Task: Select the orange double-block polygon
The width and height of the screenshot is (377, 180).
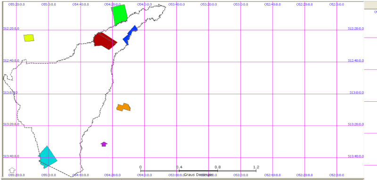Action: pos(123,107)
